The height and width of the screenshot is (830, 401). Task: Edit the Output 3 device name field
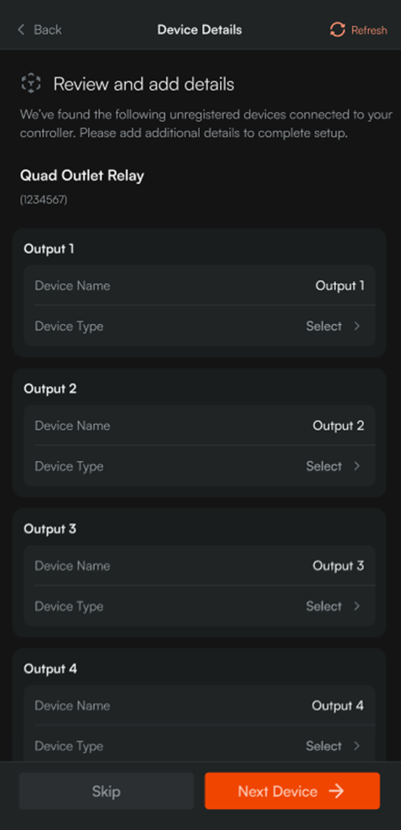199,565
